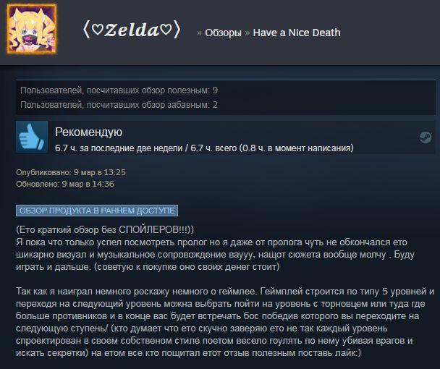The image size is (440, 369).
Task: Click the СПОЙЛЕРОВ note line
Action: click(105, 230)
